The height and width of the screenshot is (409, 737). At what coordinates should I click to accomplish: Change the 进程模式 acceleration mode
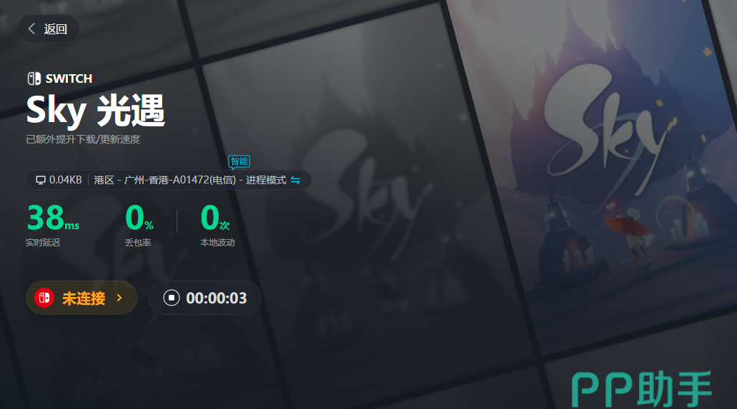tap(266, 181)
